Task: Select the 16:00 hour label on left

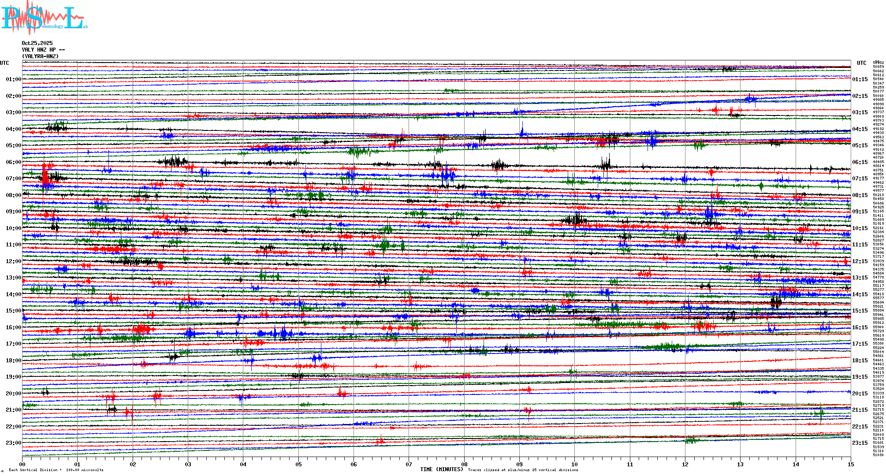Action: pyautogui.click(x=13, y=327)
